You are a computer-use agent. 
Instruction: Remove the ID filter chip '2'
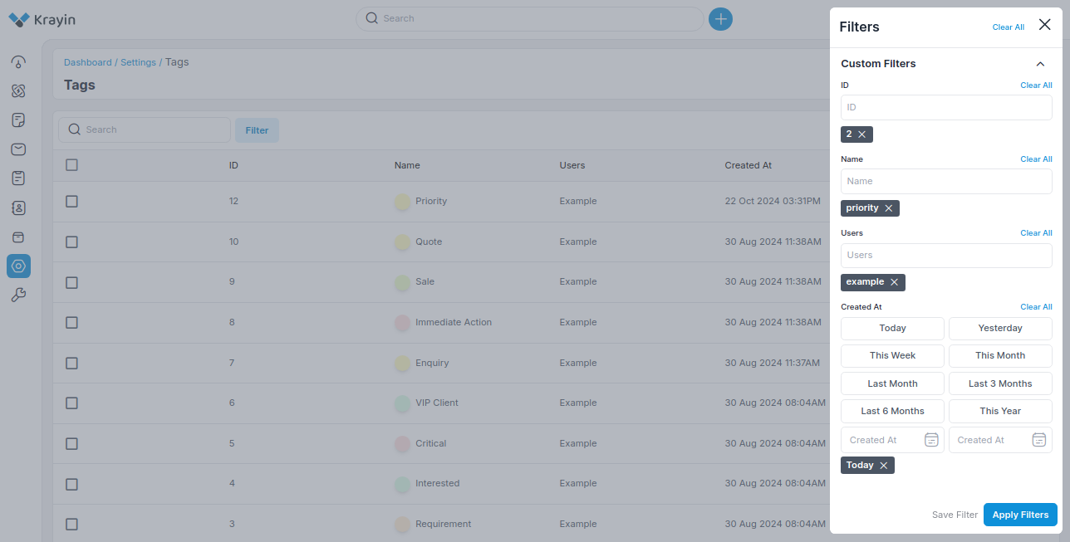point(862,134)
